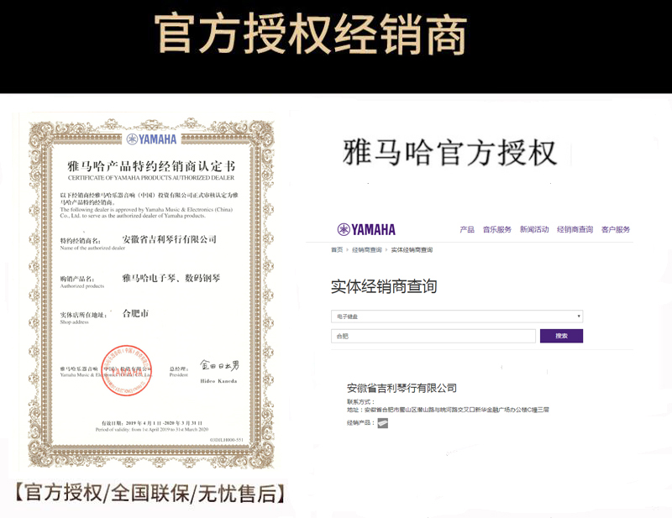This screenshot has width=672, height=518.
Task: Go to 首页 breadcrumb link
Action: click(x=337, y=250)
